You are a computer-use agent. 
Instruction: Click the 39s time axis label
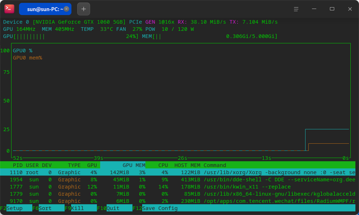coord(98,158)
